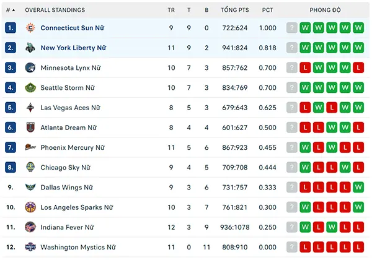This screenshot has width=372, height=260.
Task: Sort by the B losses column header
Action: (x=206, y=10)
